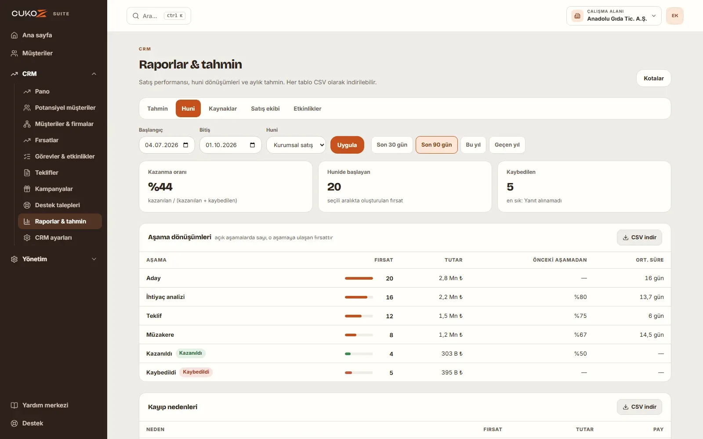The image size is (703, 439).
Task: Switch to the Tahmin tab
Action: tap(157, 108)
